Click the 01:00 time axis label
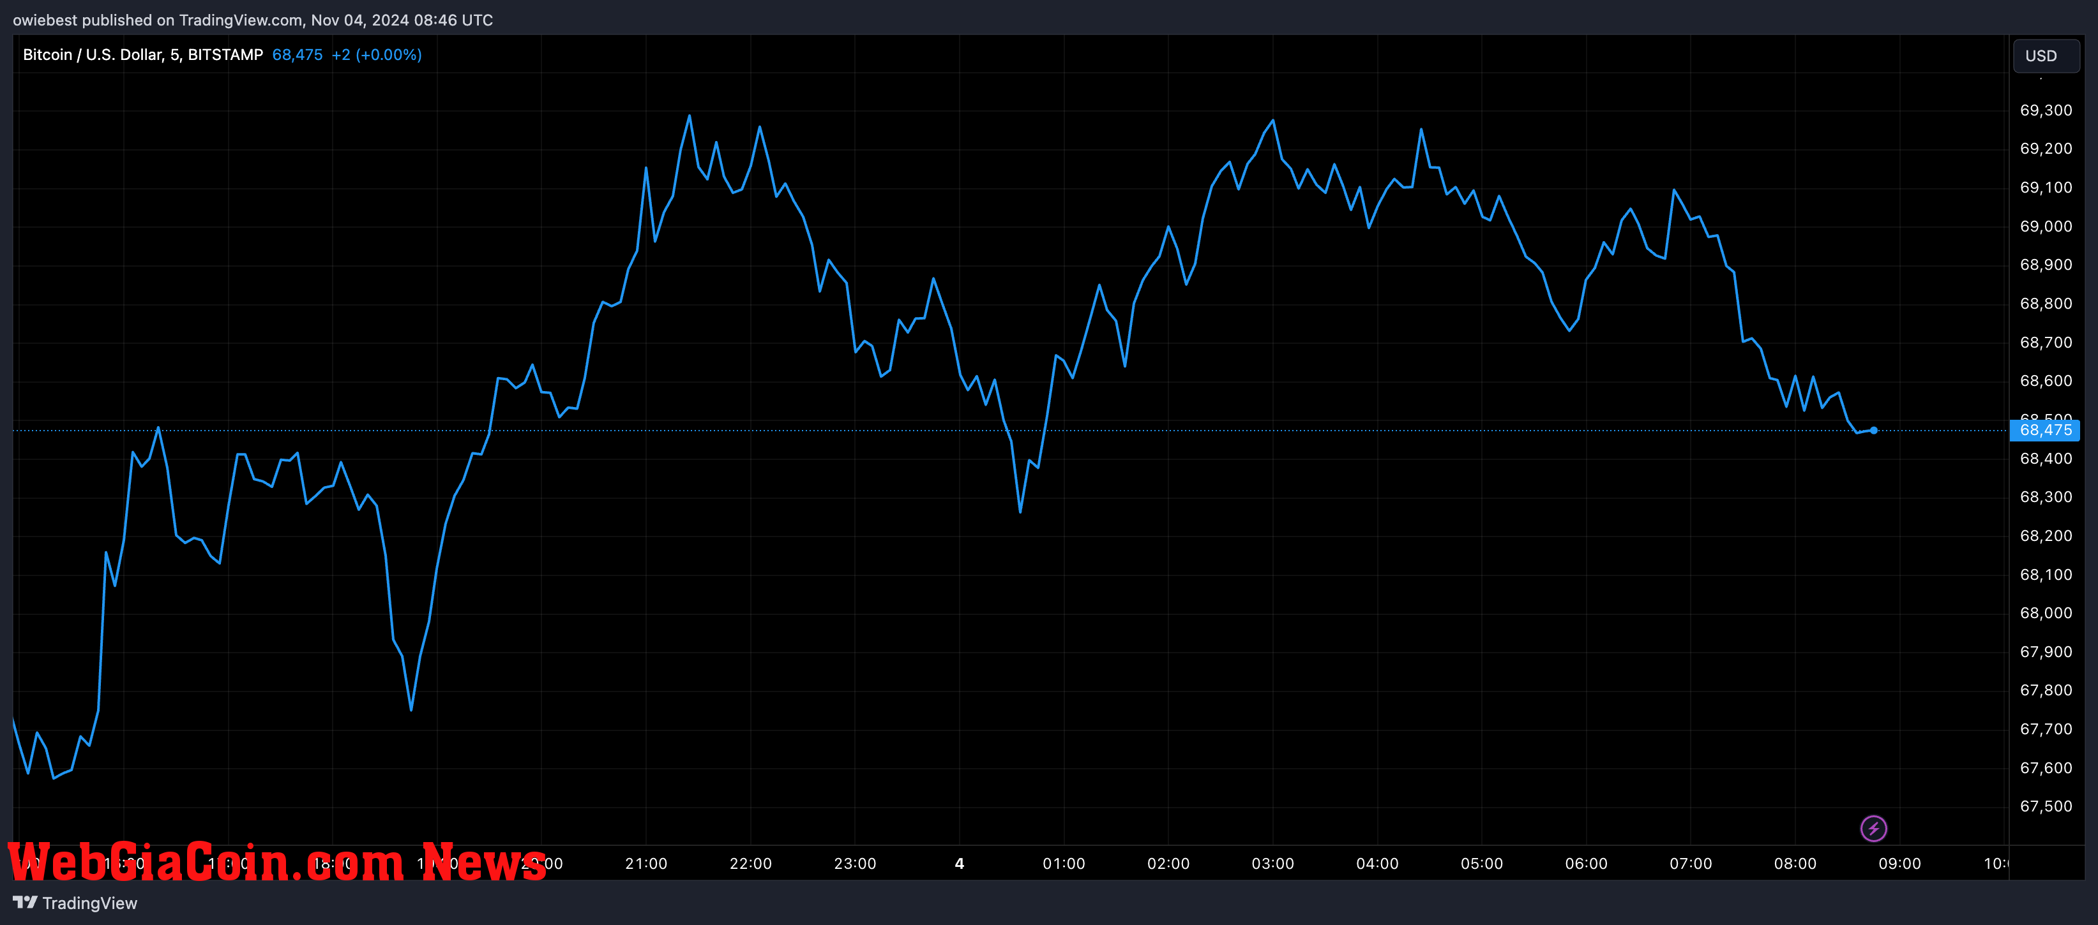The width and height of the screenshot is (2098, 925). (x=1064, y=863)
